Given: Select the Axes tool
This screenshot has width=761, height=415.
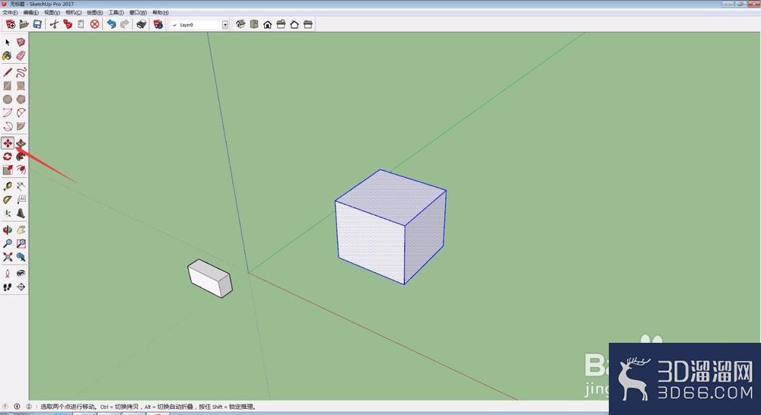Looking at the screenshot, I should coord(8,214).
